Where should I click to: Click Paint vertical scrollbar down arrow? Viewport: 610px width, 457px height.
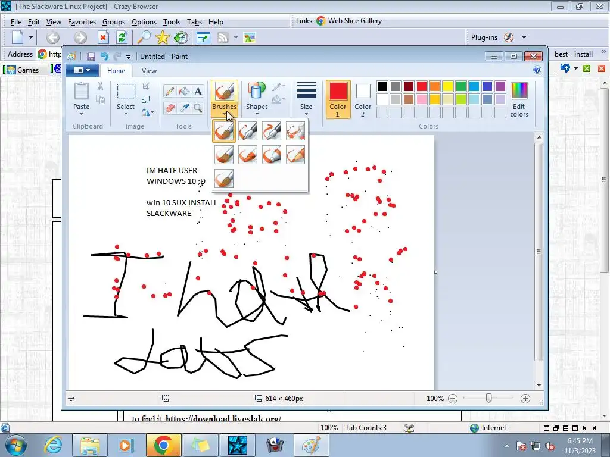tap(539, 385)
